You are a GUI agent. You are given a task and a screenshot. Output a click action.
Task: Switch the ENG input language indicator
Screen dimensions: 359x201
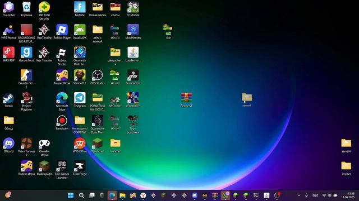click(315, 195)
